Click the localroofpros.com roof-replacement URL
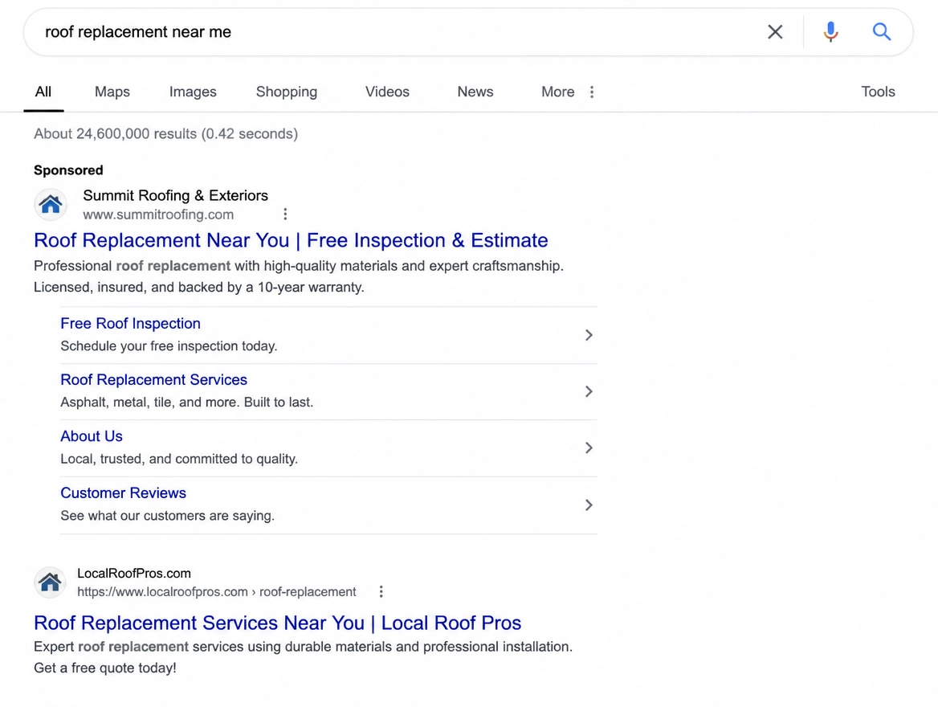This screenshot has width=938, height=707. pyautogui.click(x=217, y=591)
